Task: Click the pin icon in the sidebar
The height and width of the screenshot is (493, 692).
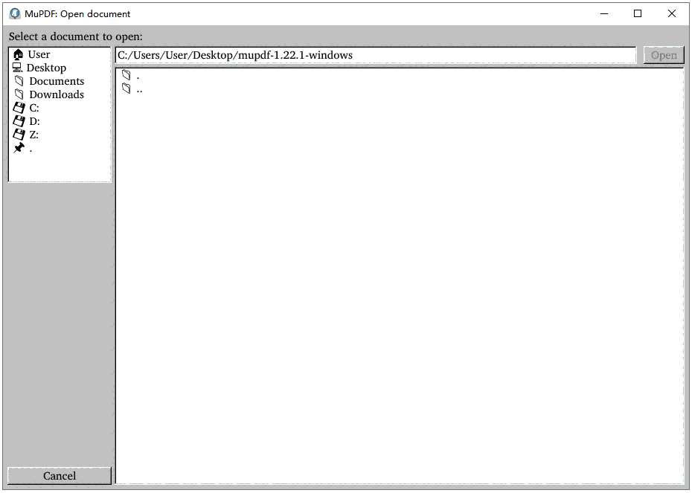Action: pos(18,147)
